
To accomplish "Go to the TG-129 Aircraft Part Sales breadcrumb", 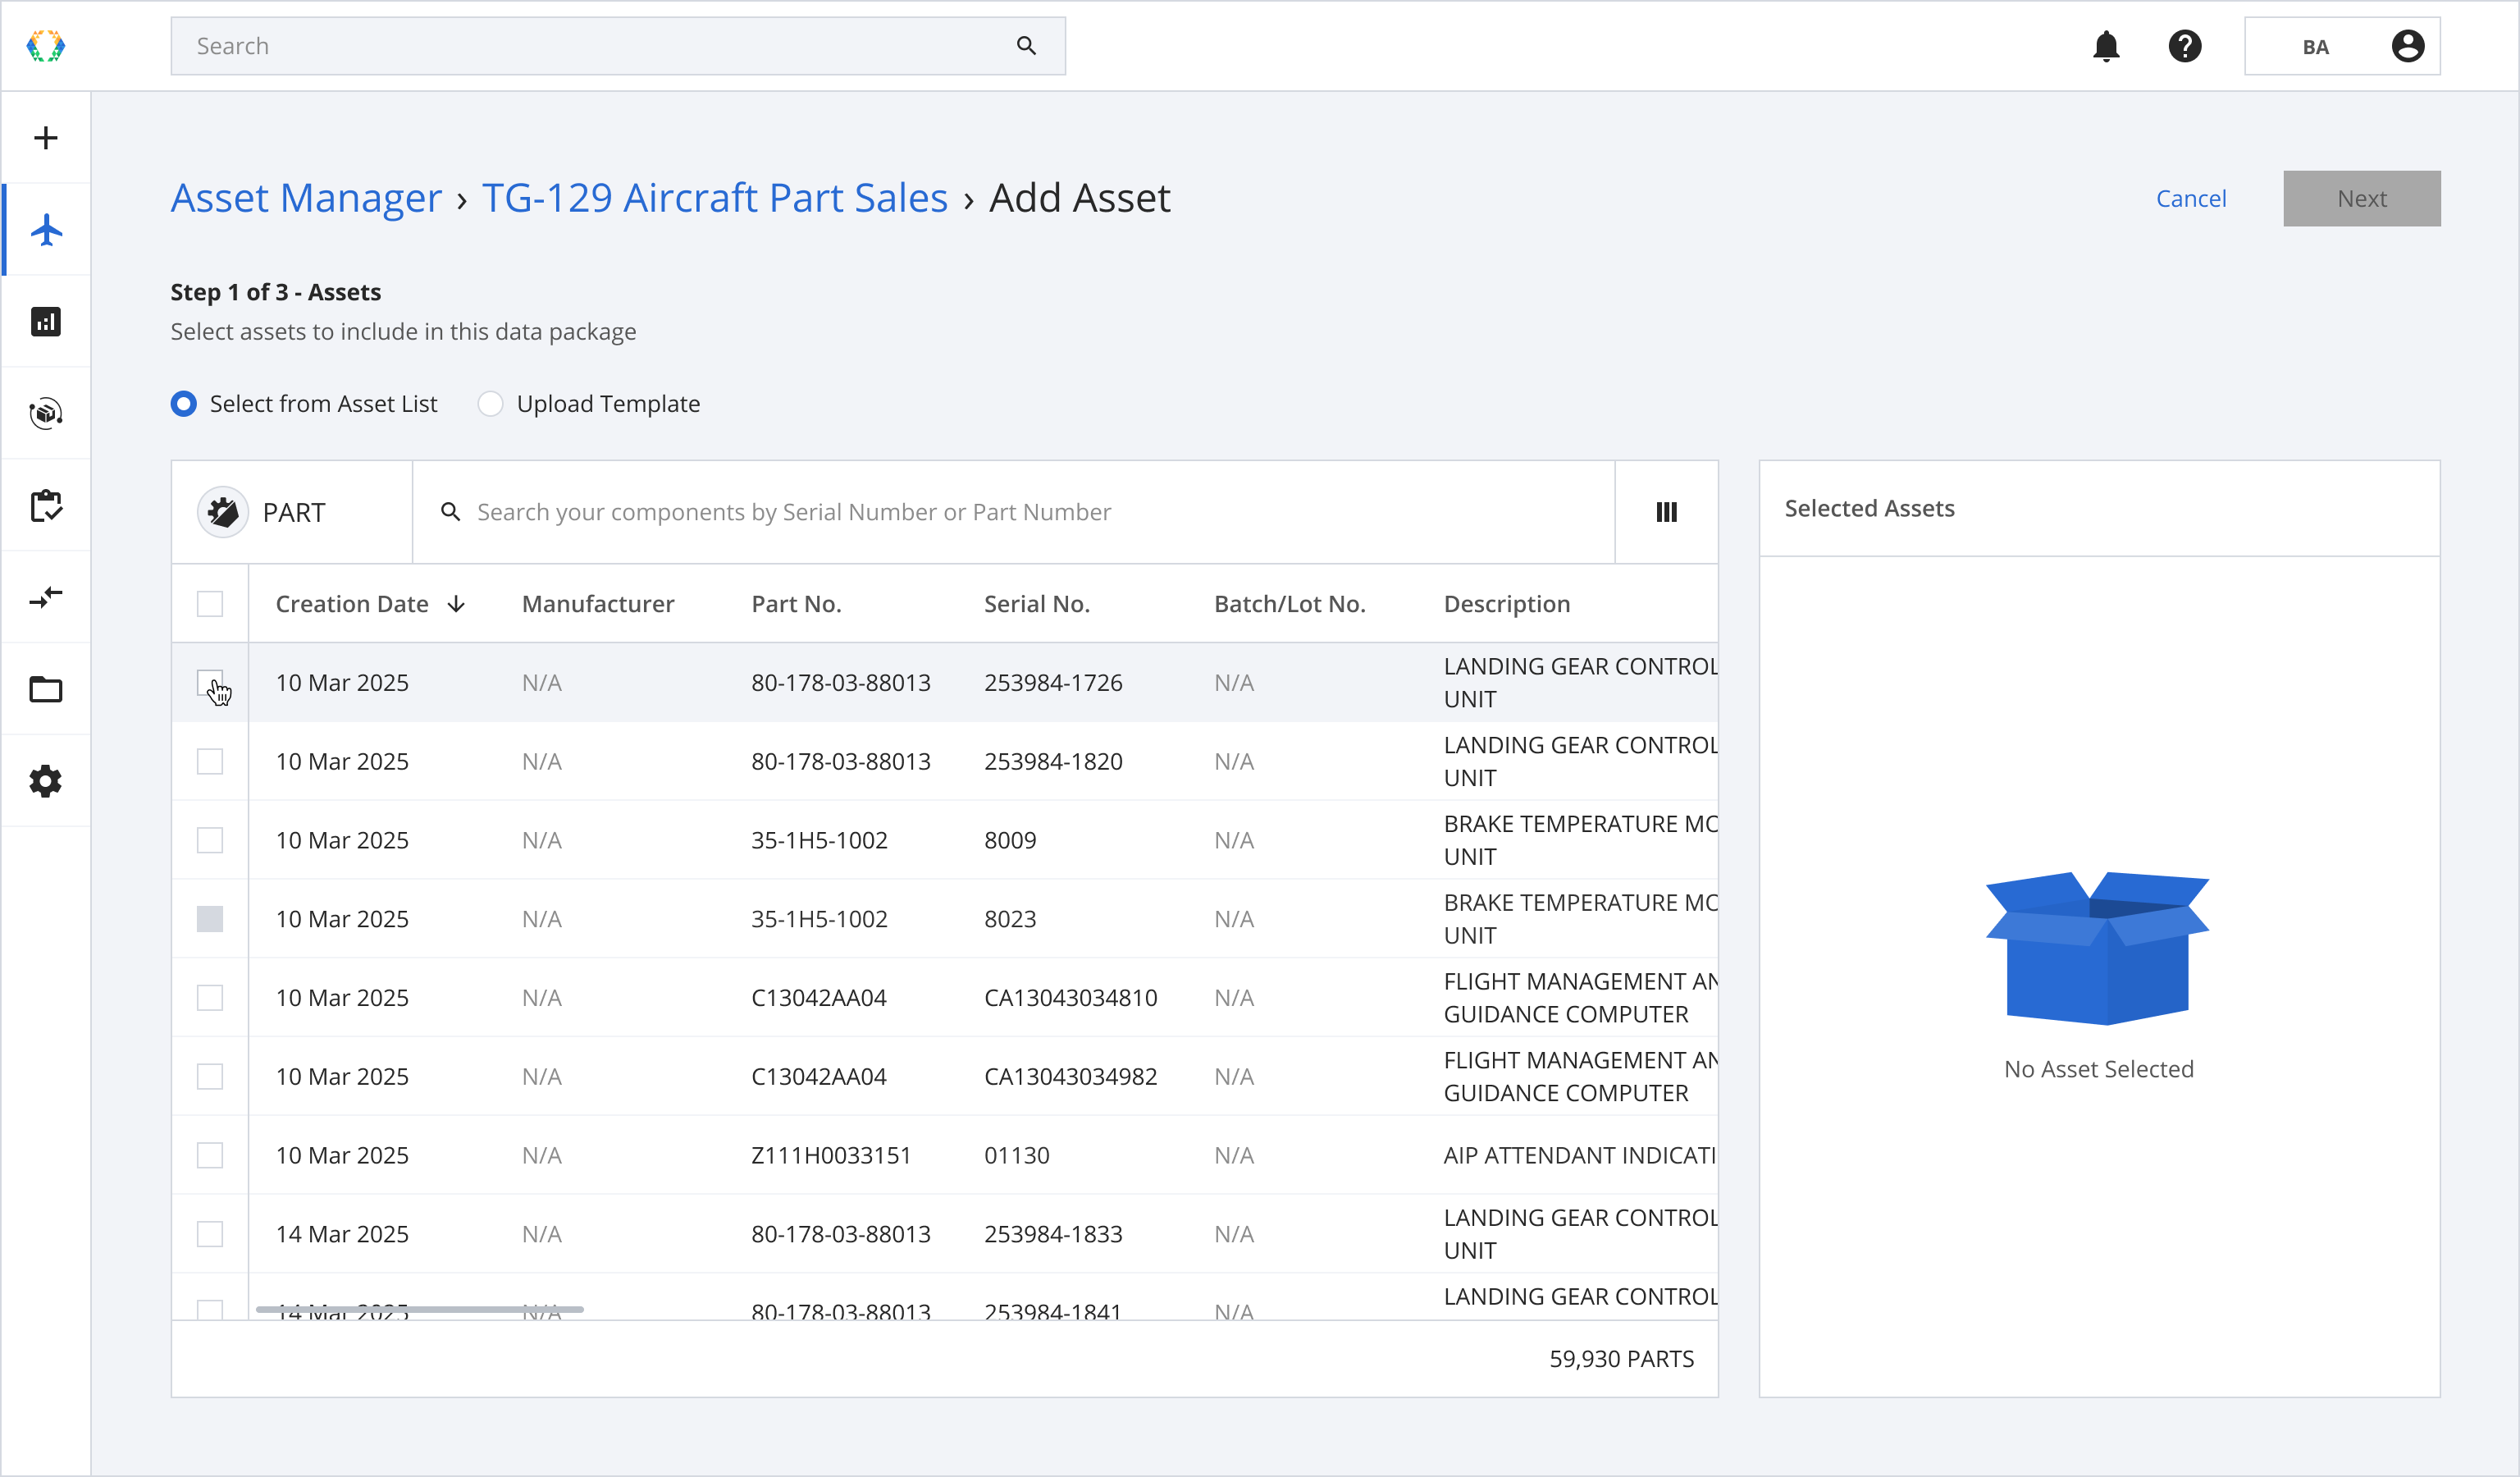I will (x=714, y=198).
